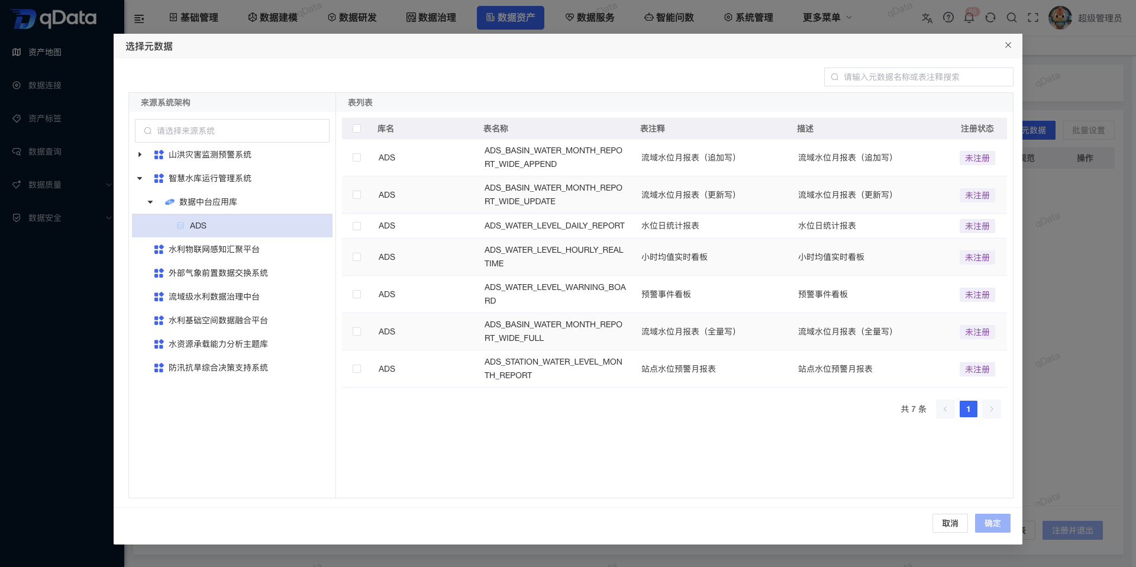Click the 资产地图 map icon
Image resolution: width=1136 pixels, height=567 pixels.
coord(17,52)
